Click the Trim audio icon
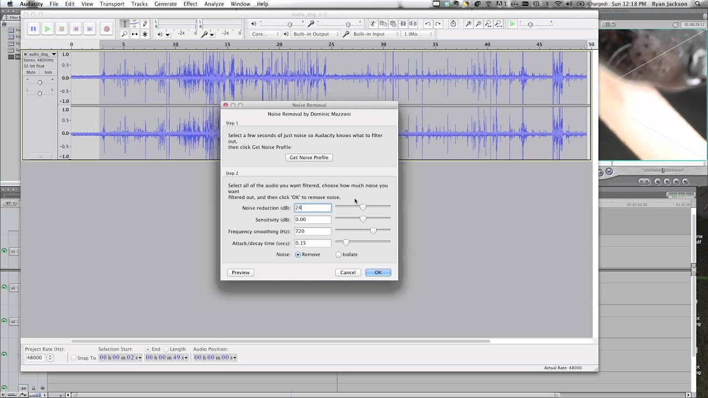708x398 pixels. coord(403,24)
